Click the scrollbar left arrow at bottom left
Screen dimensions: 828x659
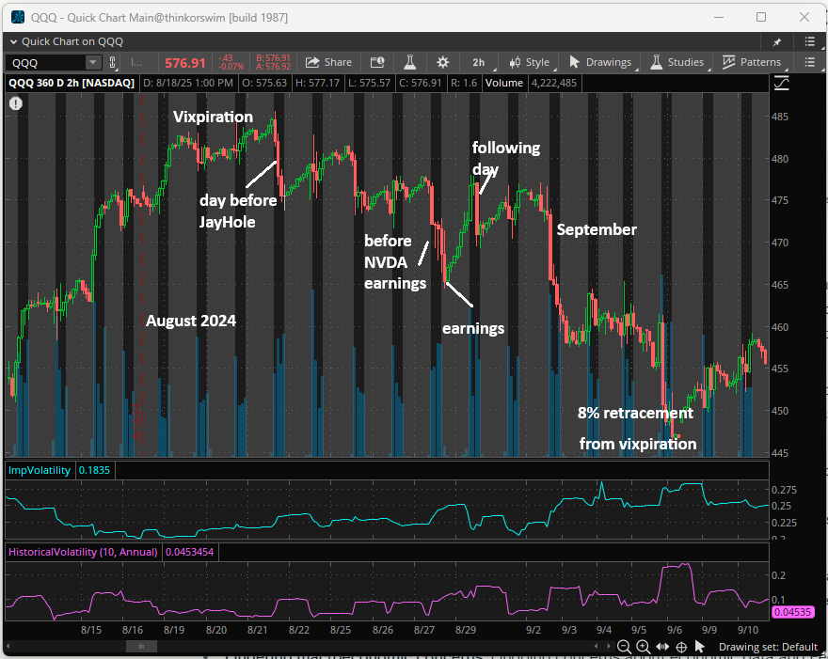coord(8,647)
